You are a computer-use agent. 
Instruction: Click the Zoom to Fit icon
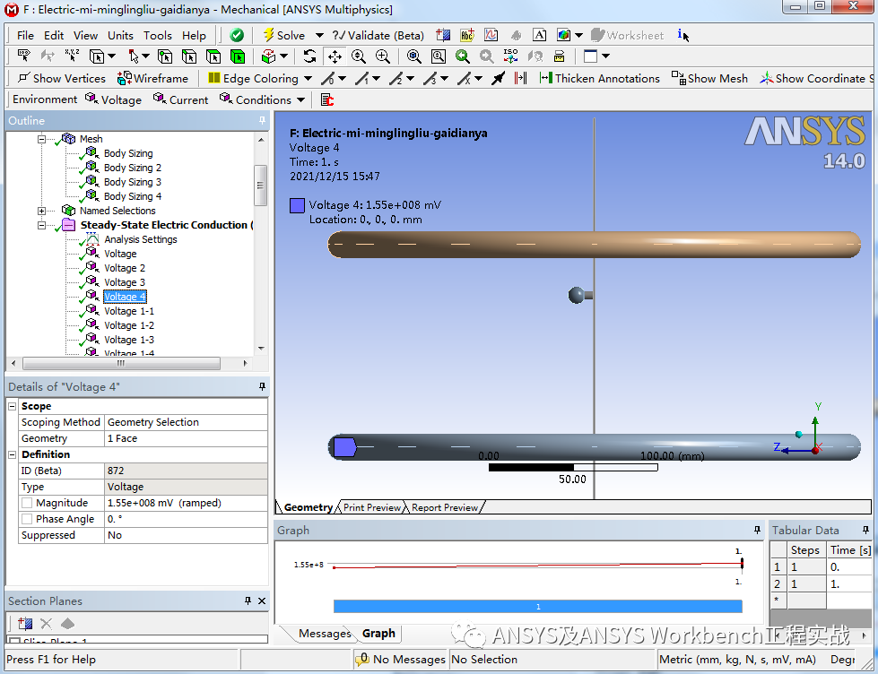point(413,56)
